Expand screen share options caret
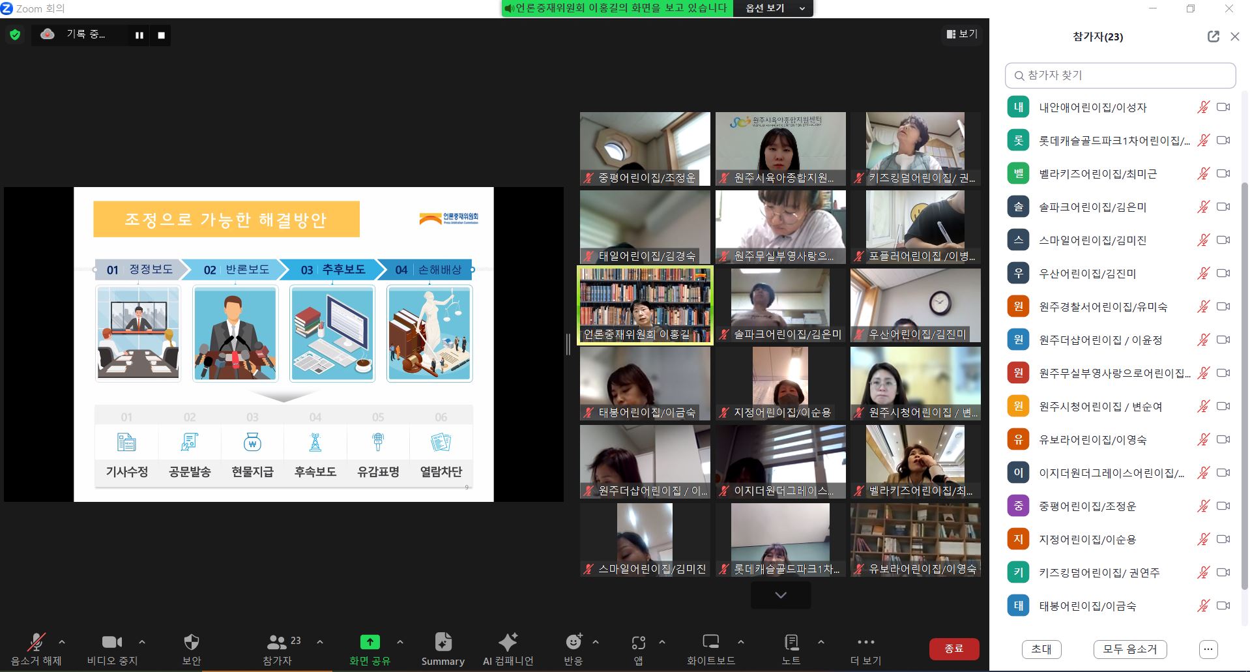Viewport: 1250px width, 672px height. coord(400,642)
